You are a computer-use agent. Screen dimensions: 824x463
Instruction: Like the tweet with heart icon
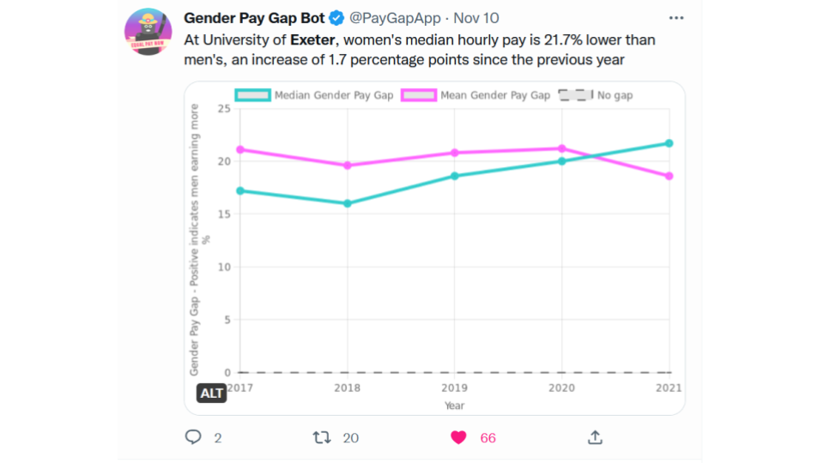click(459, 437)
